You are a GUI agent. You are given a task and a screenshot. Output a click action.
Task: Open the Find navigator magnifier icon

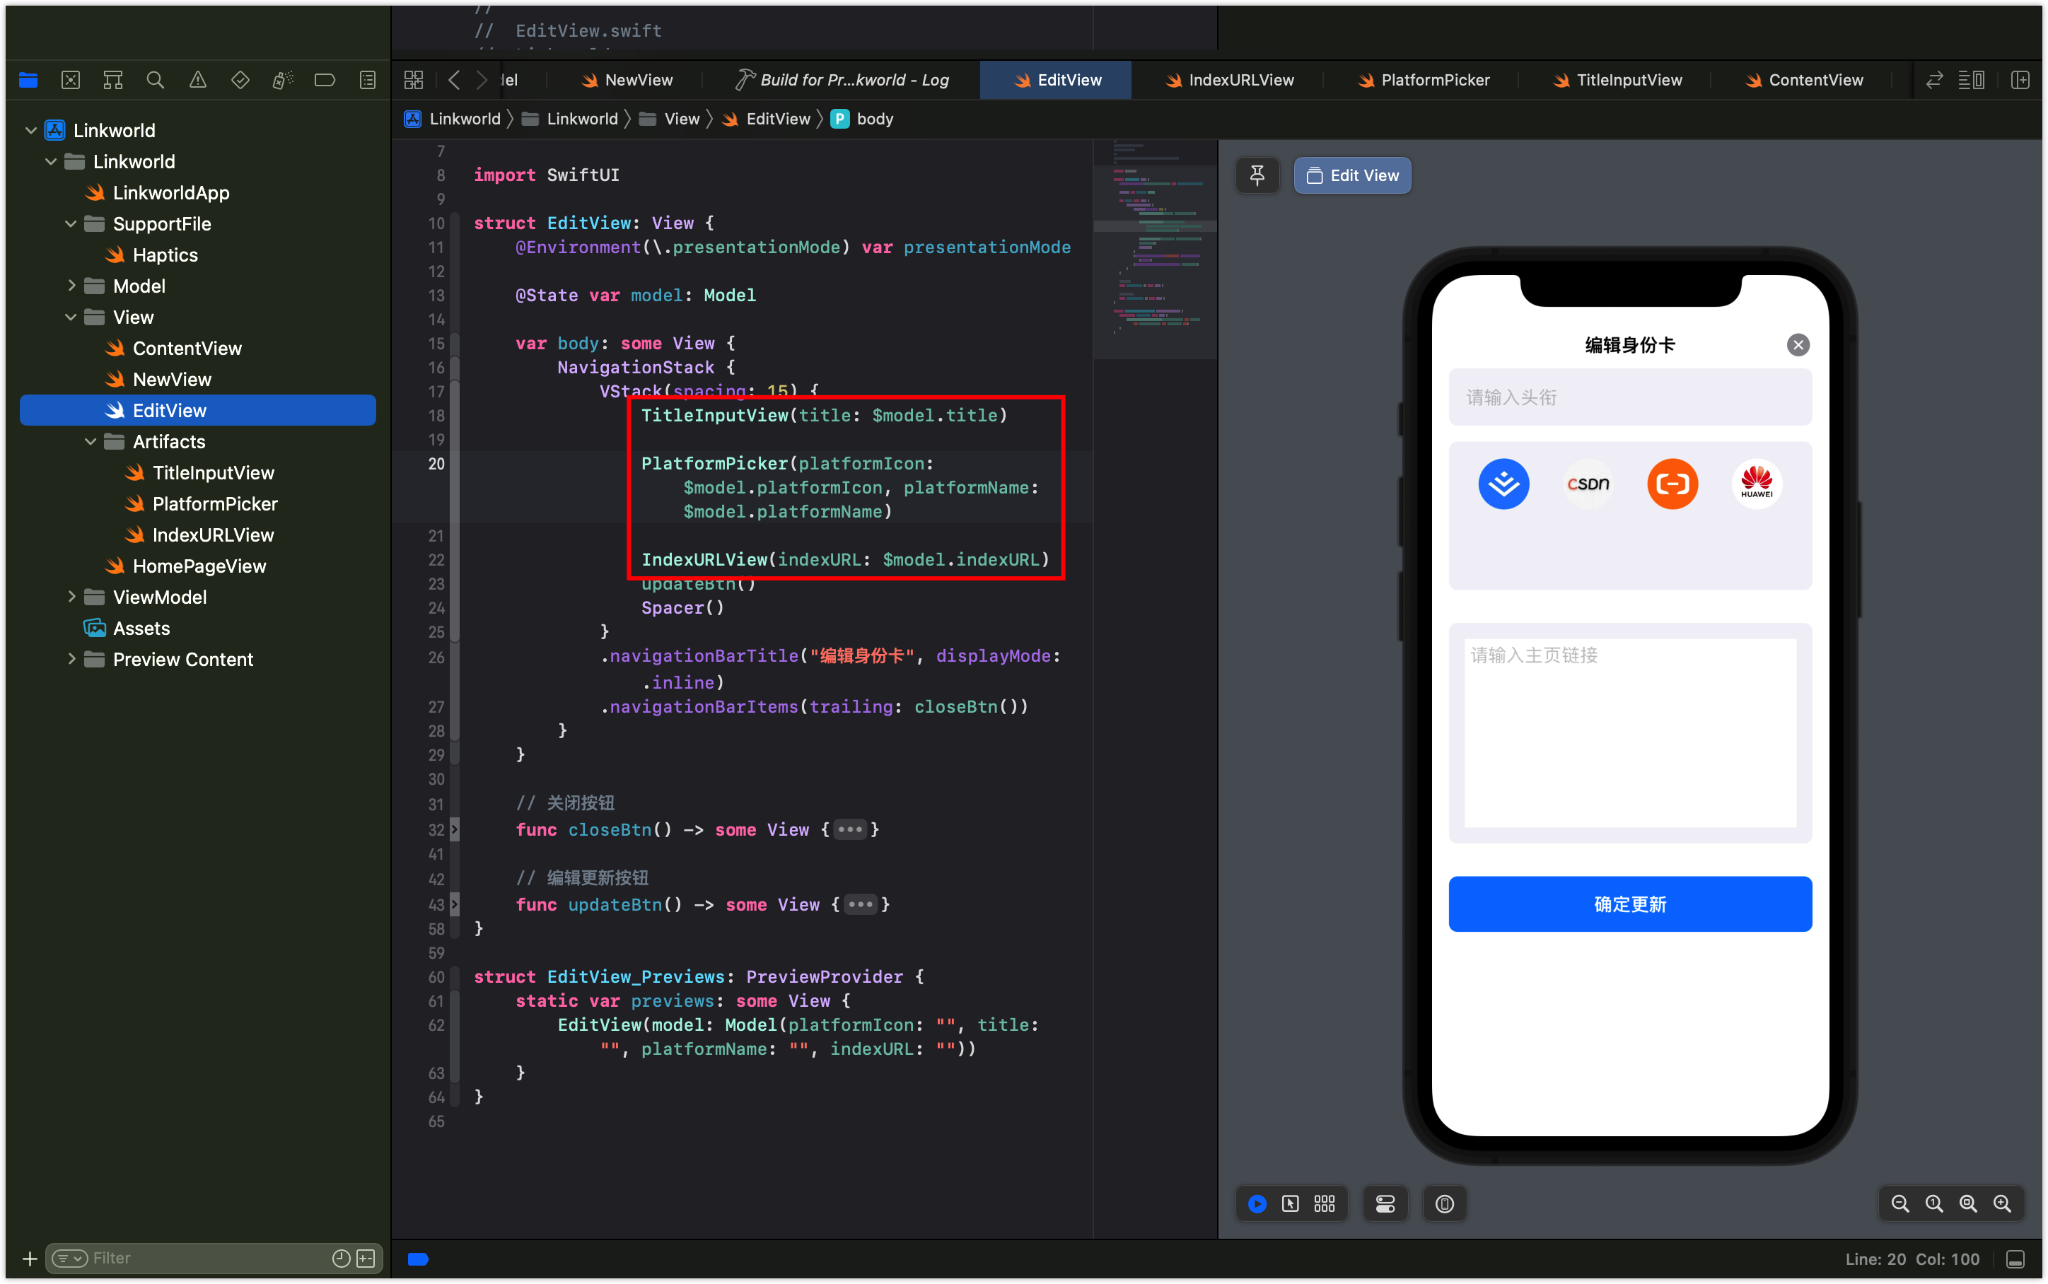click(x=156, y=80)
